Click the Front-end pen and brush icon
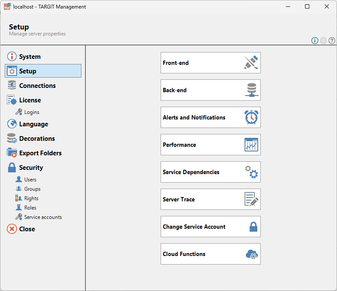This screenshot has height=291, width=337. pos(251,63)
